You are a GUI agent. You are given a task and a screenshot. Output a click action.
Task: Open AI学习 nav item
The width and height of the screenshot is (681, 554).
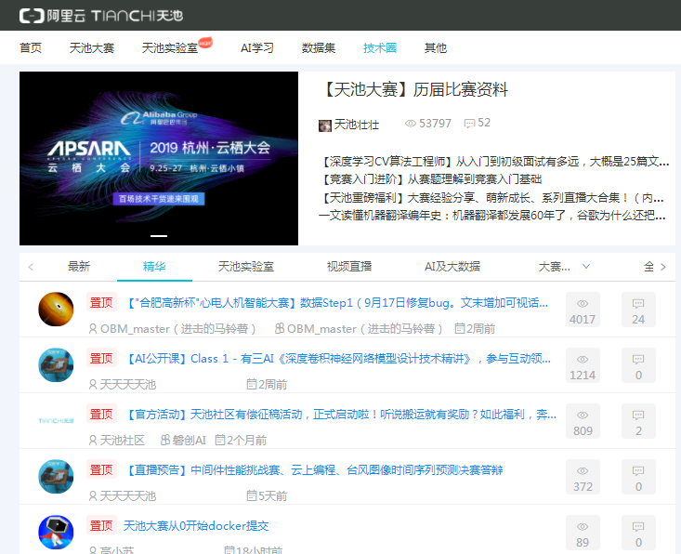point(257,47)
